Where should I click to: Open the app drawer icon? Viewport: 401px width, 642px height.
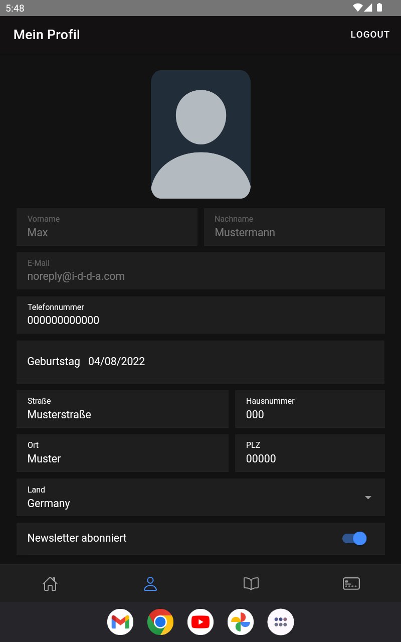pyautogui.click(x=281, y=622)
